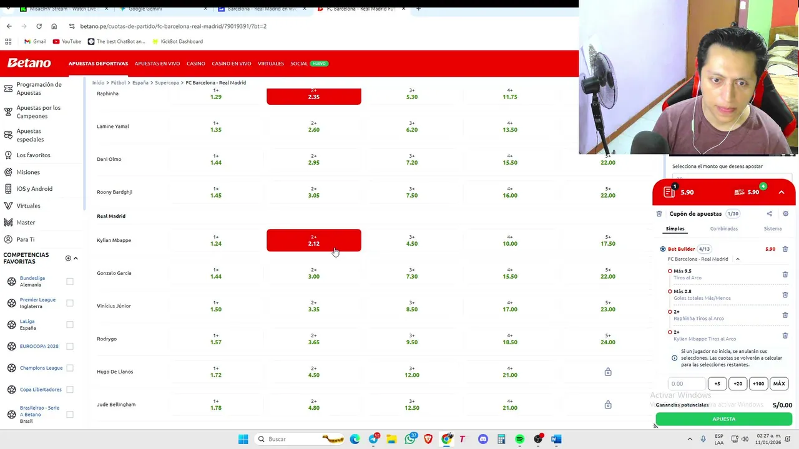Screen dimensions: 799x449
Task: Click stake amount input field
Action: pos(686,384)
